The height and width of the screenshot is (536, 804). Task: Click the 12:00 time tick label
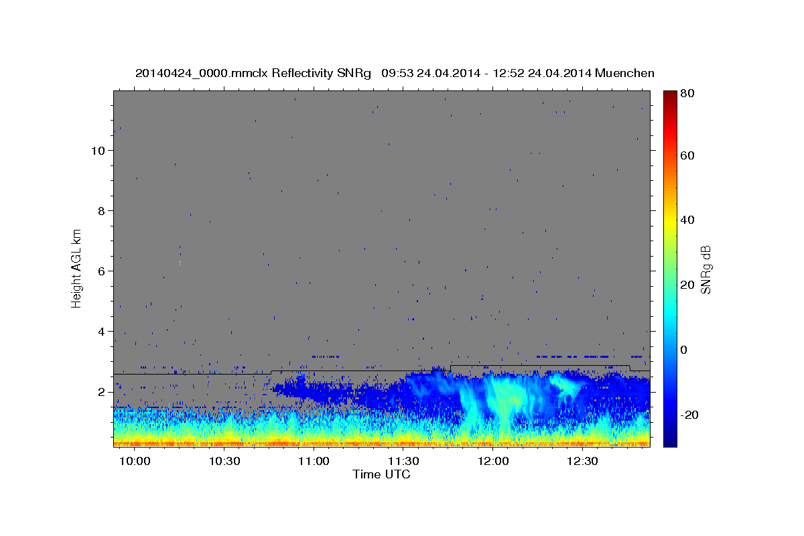click(494, 462)
